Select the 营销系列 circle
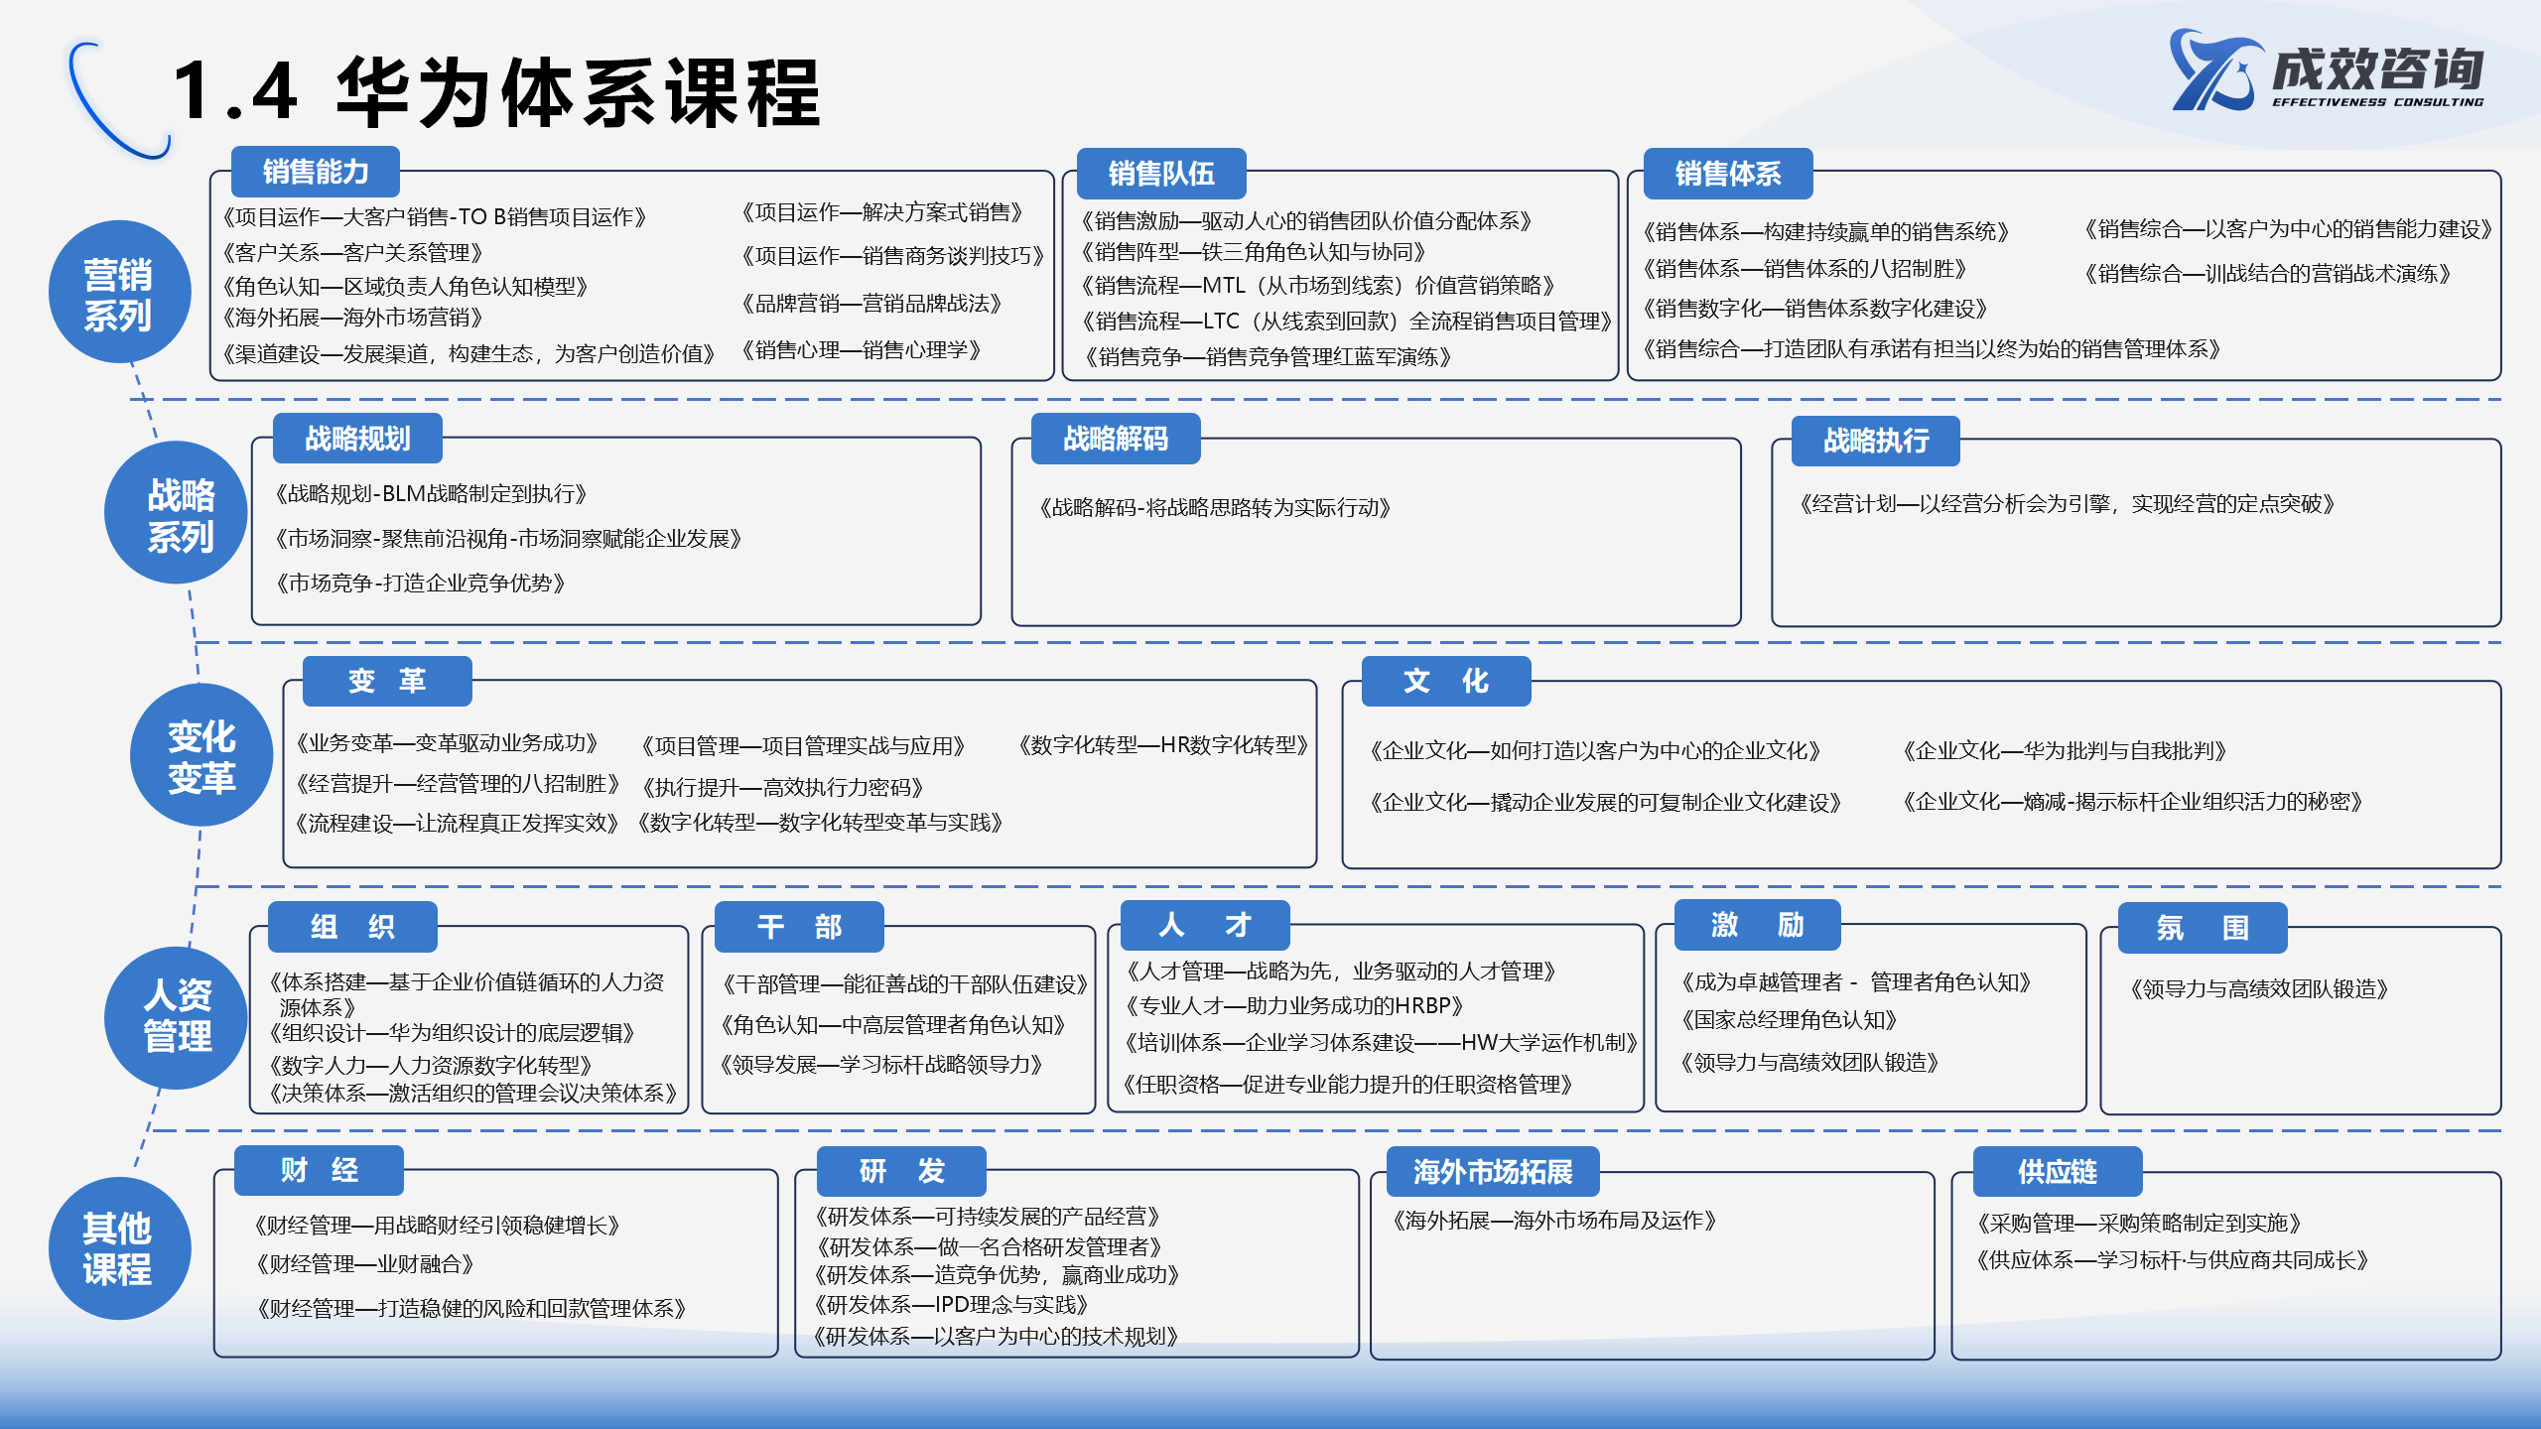Screen dimensions: 2541x1429 pos(119,292)
